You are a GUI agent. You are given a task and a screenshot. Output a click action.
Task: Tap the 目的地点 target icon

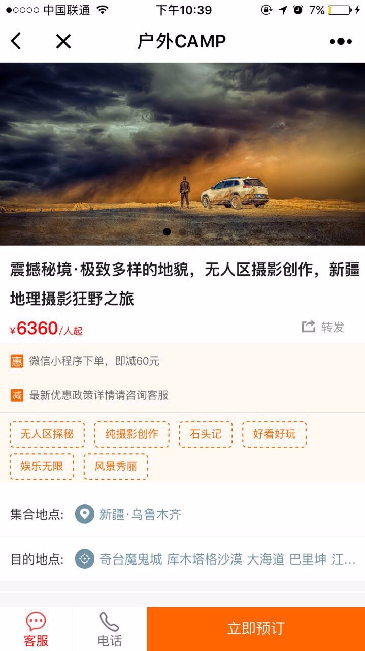[x=85, y=559]
